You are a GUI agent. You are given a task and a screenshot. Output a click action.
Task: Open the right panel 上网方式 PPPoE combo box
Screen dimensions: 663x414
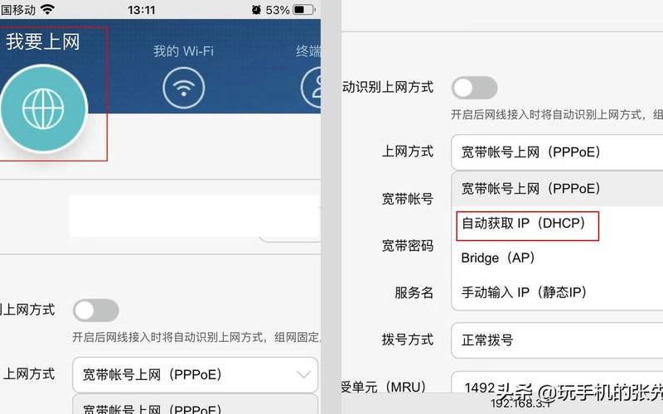click(x=557, y=152)
